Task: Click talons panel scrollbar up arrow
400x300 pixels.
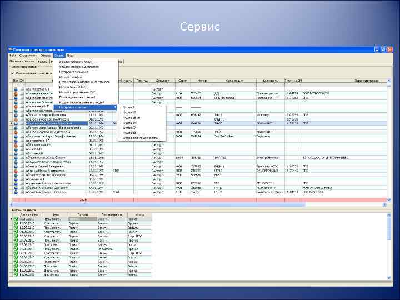Action: (389, 216)
